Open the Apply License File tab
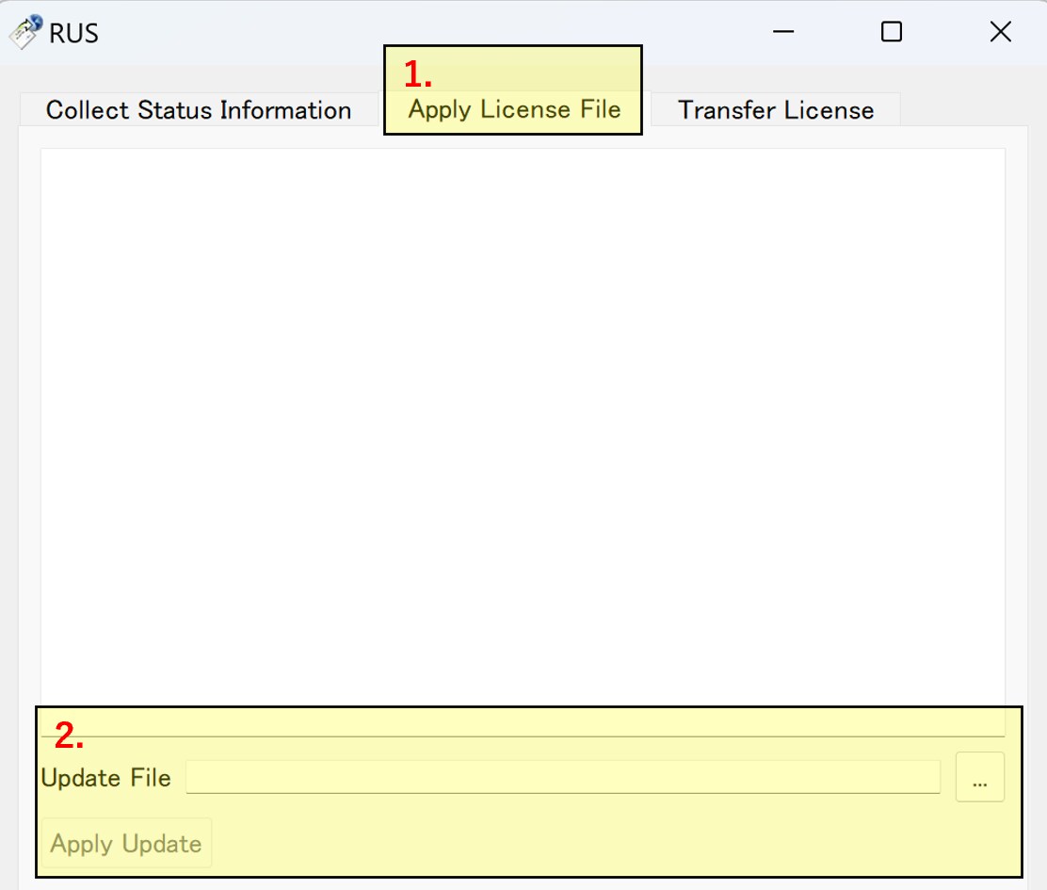 [514, 109]
